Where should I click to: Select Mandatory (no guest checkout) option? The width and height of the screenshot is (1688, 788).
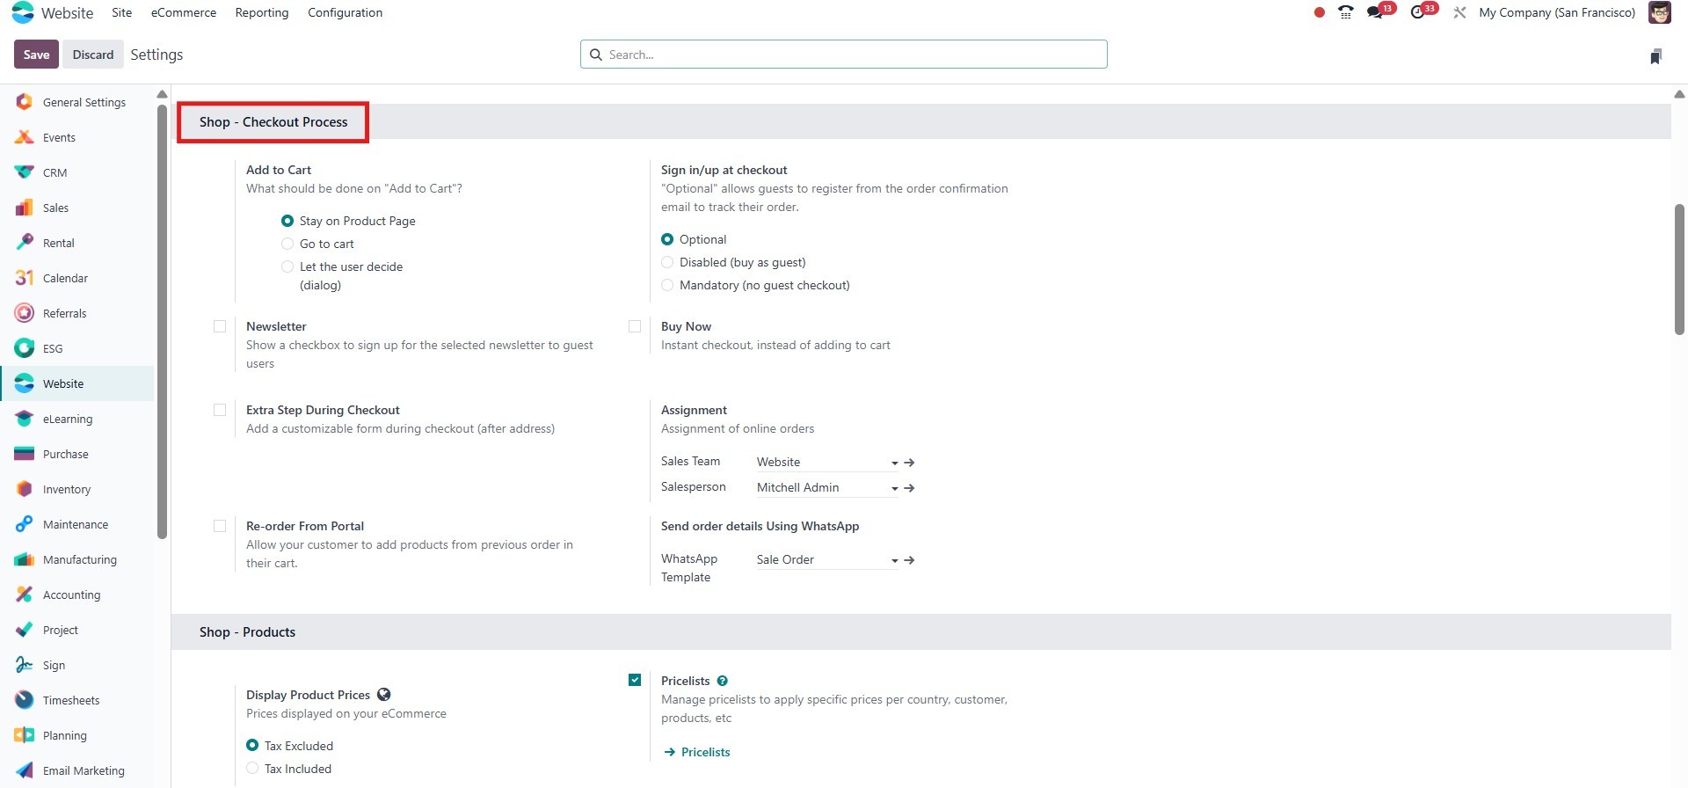(x=667, y=285)
